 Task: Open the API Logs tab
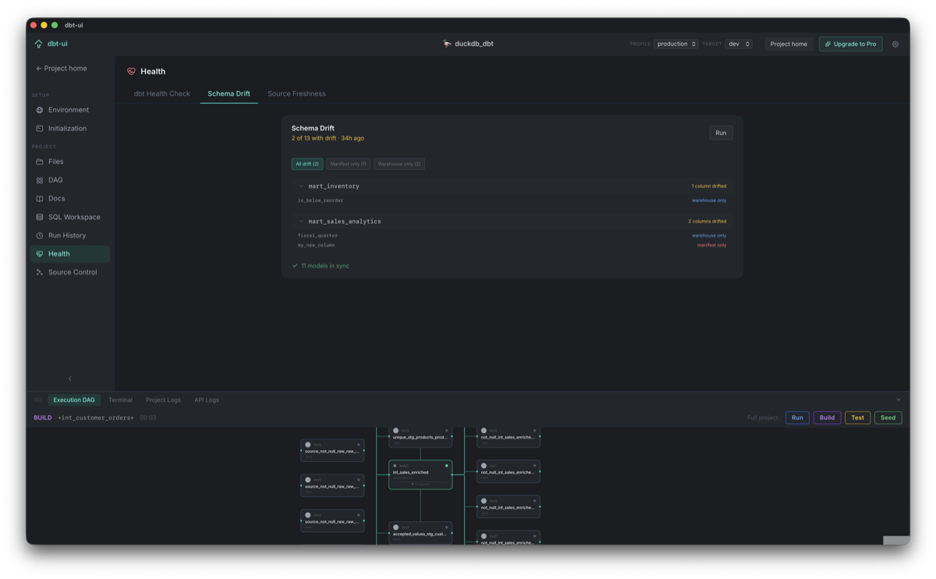pos(207,400)
